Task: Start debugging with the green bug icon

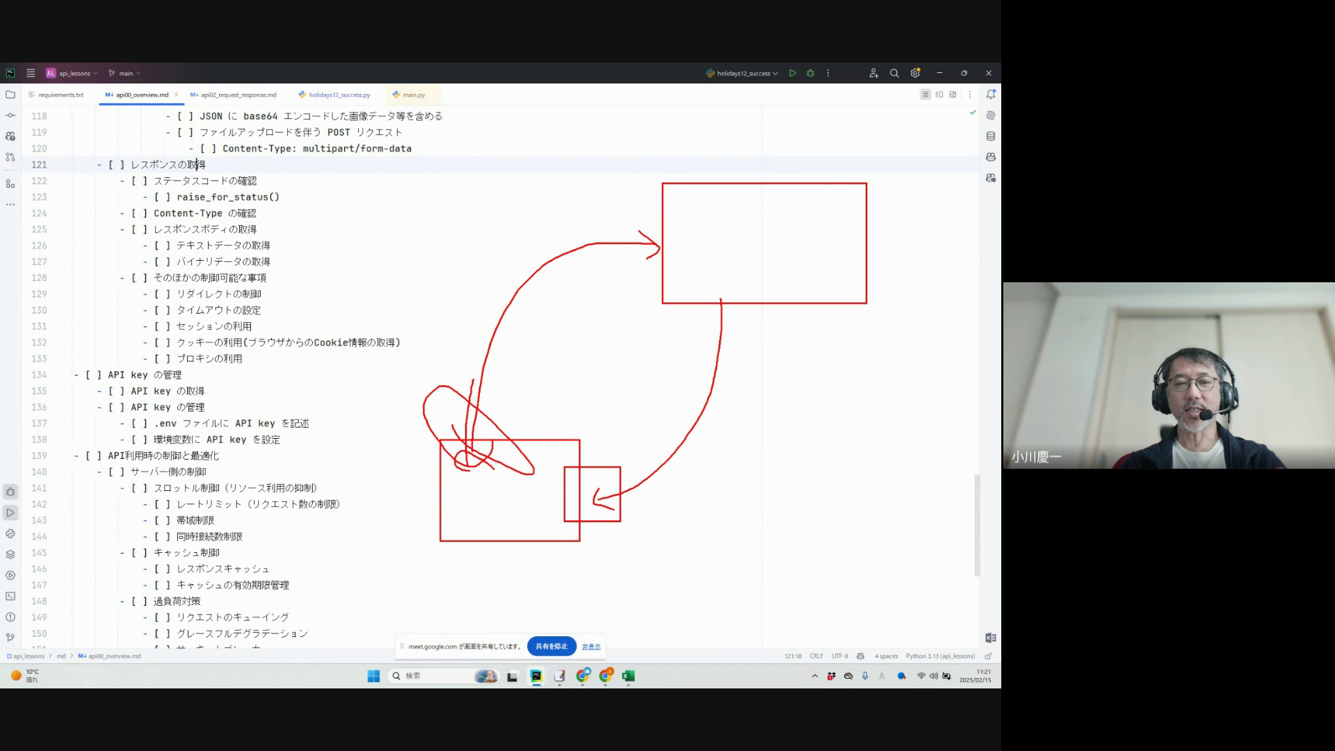Action: pos(810,73)
